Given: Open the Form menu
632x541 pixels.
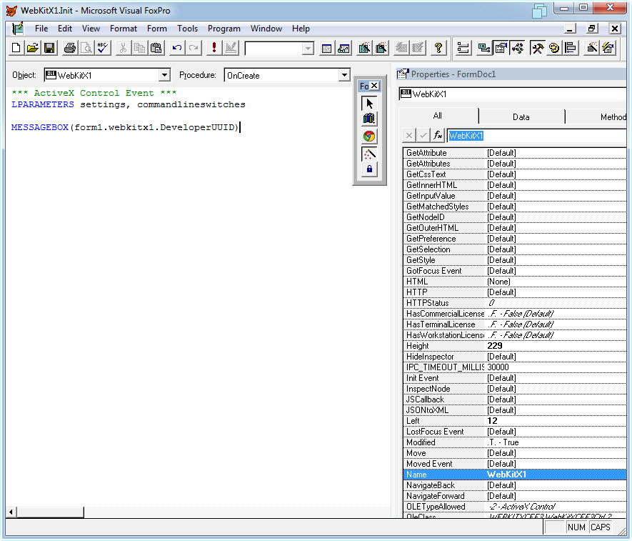Looking at the screenshot, I should click(x=157, y=29).
